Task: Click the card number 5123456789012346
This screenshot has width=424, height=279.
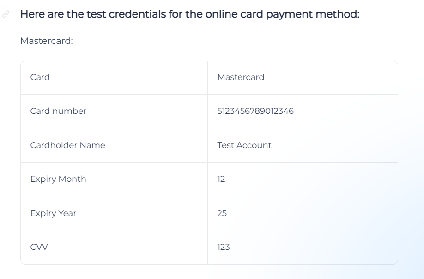Action: 255,111
